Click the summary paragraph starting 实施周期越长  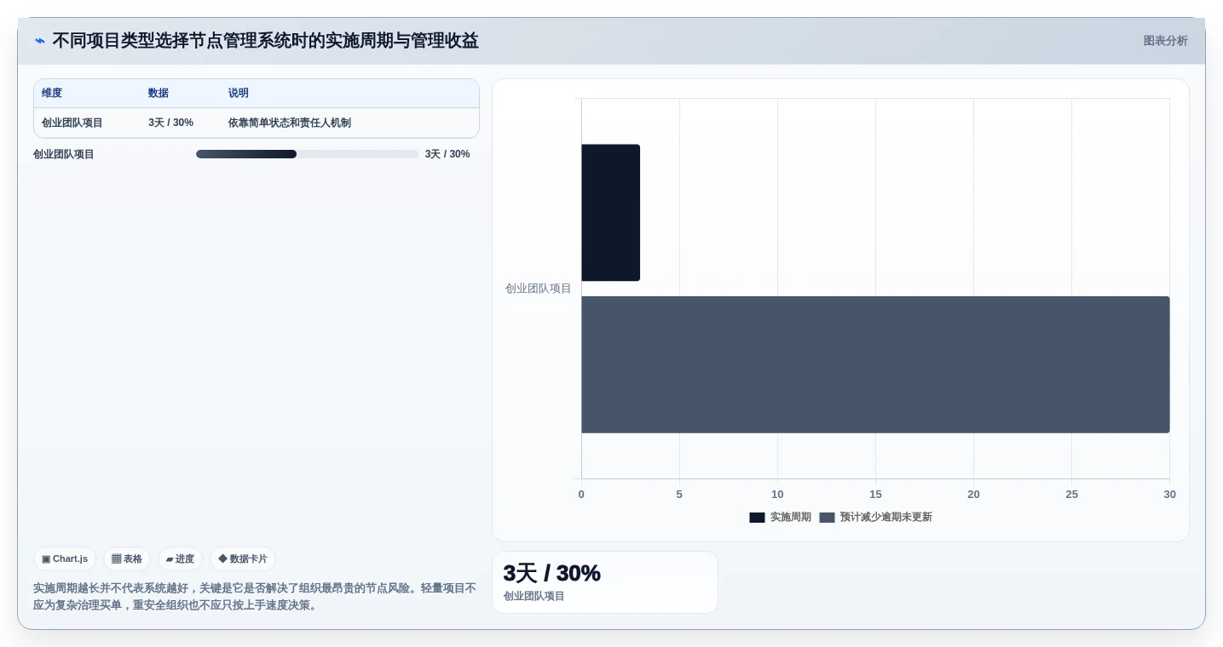(x=255, y=597)
